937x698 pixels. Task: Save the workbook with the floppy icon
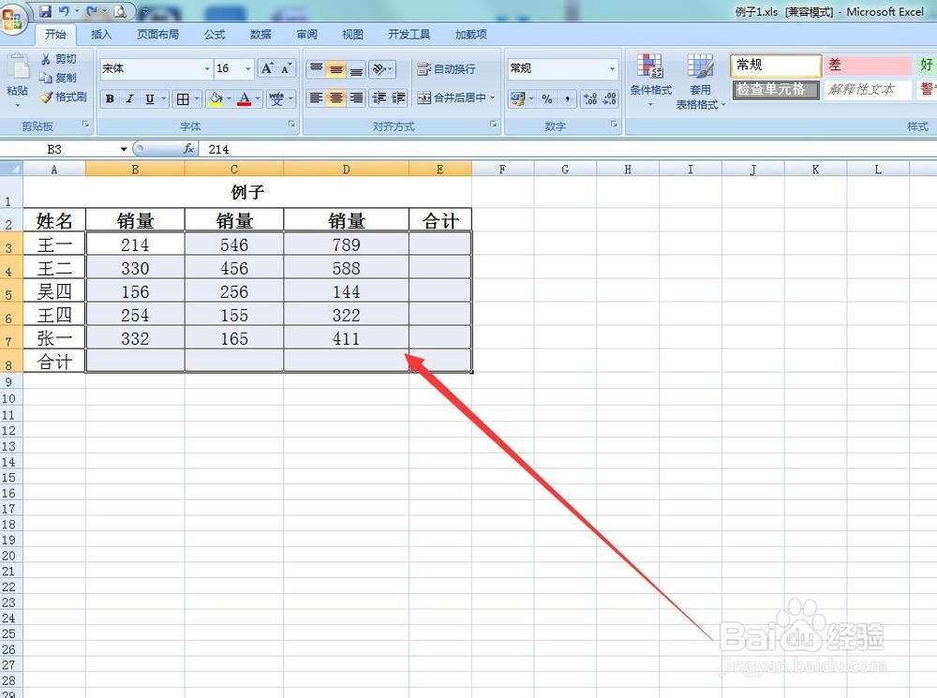45,10
